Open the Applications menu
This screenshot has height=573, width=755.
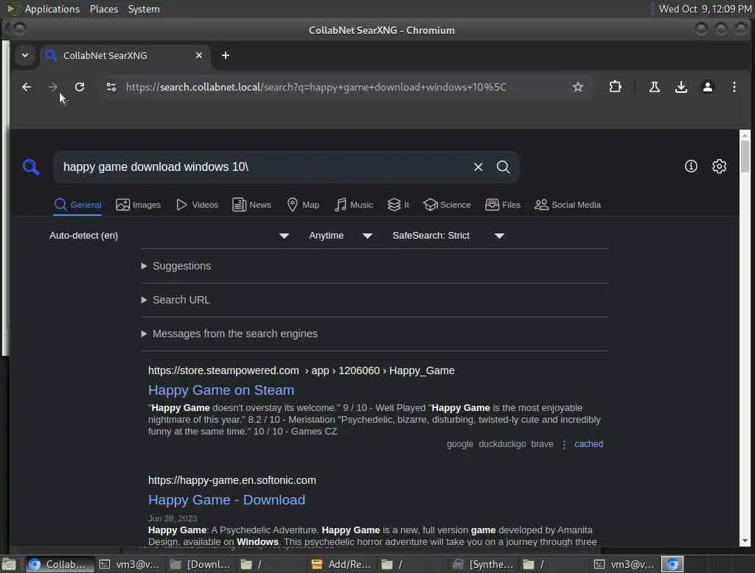pos(46,9)
